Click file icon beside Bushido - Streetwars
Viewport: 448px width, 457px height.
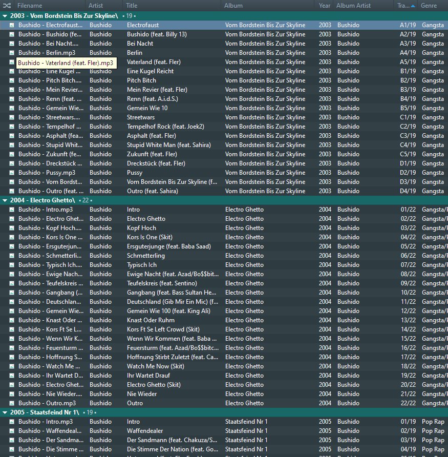[12, 117]
